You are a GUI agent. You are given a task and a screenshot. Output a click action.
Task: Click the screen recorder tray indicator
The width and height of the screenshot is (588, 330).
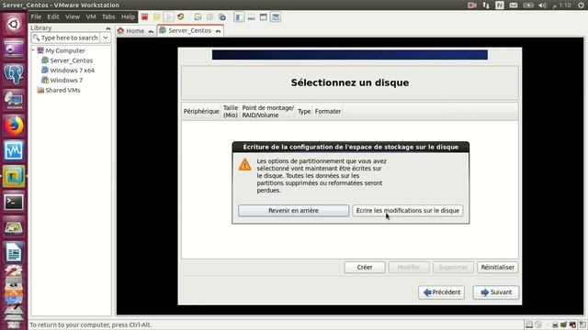click(471, 5)
